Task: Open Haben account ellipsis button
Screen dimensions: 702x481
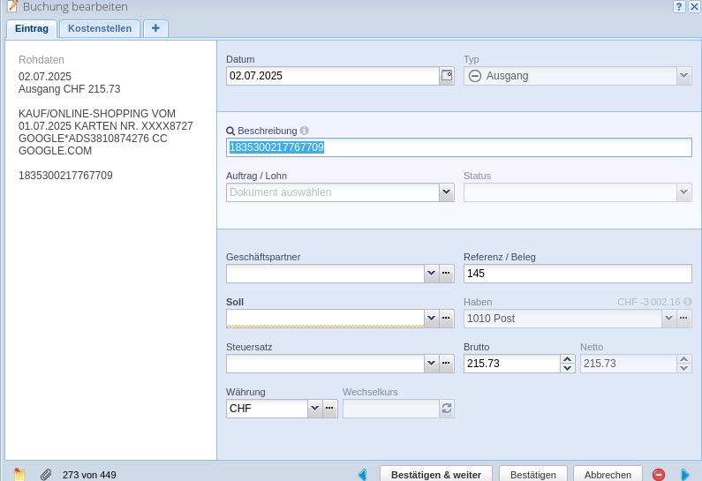Action: (683, 319)
